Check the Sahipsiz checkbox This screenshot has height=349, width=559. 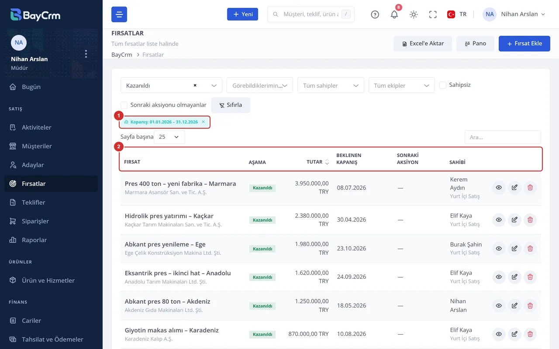(443, 85)
